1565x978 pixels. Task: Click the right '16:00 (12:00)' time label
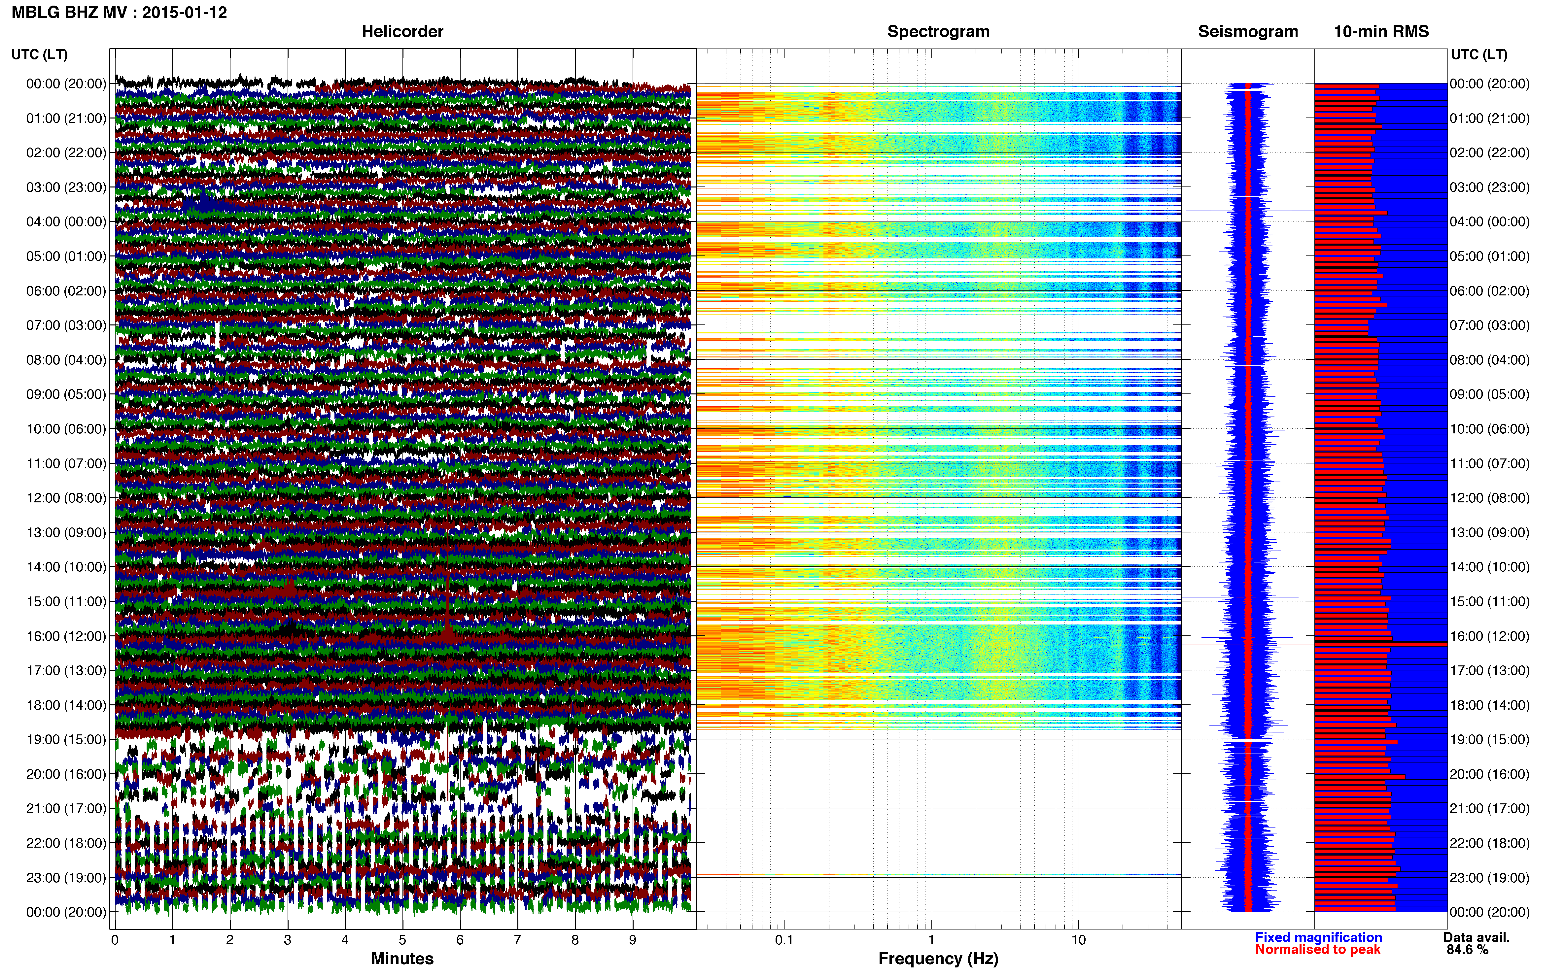(1490, 636)
